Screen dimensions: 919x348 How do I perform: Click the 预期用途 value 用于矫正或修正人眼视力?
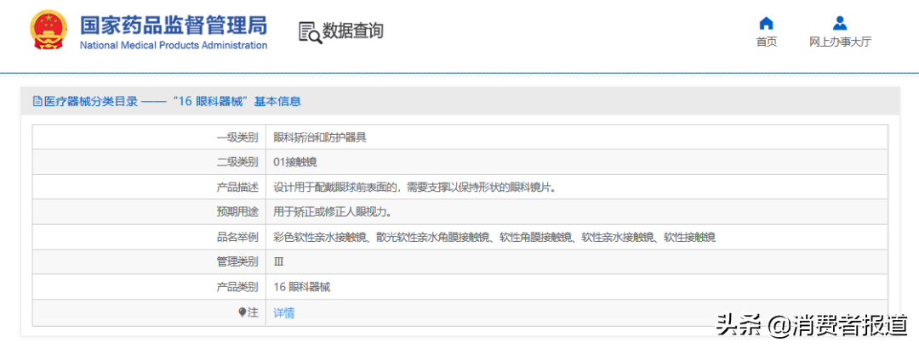[338, 212]
